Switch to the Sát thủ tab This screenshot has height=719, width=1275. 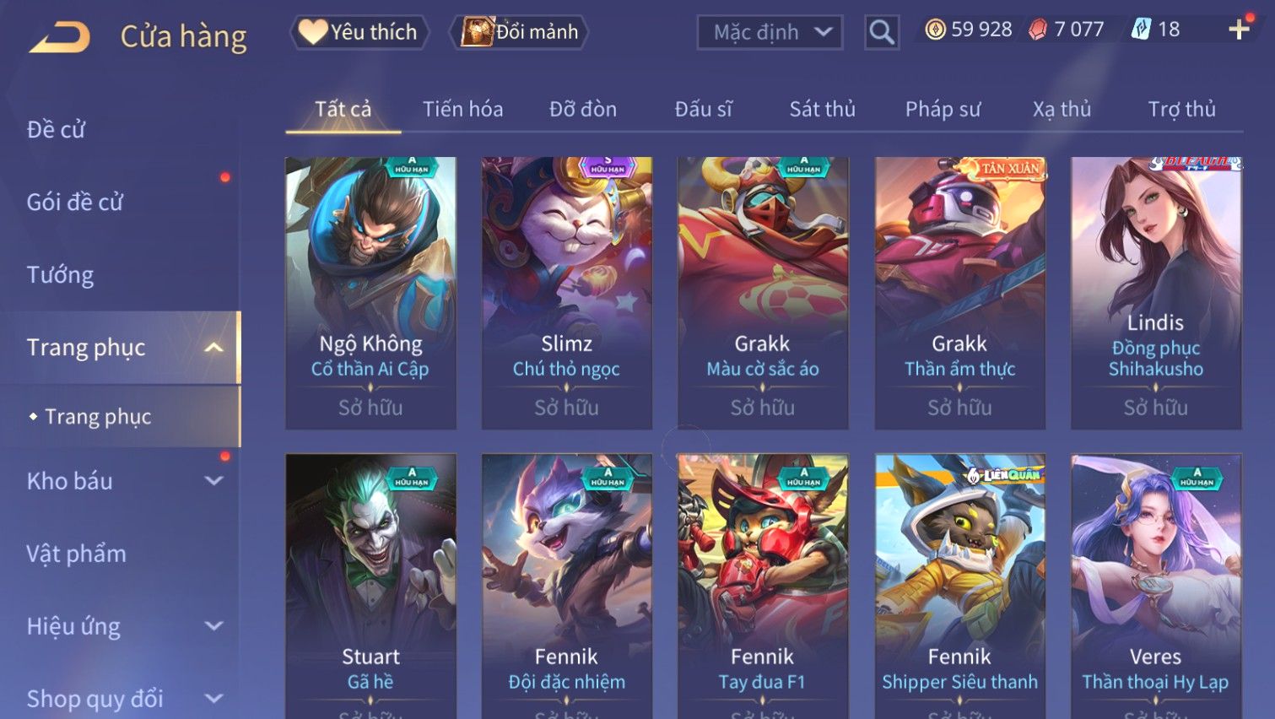click(823, 109)
